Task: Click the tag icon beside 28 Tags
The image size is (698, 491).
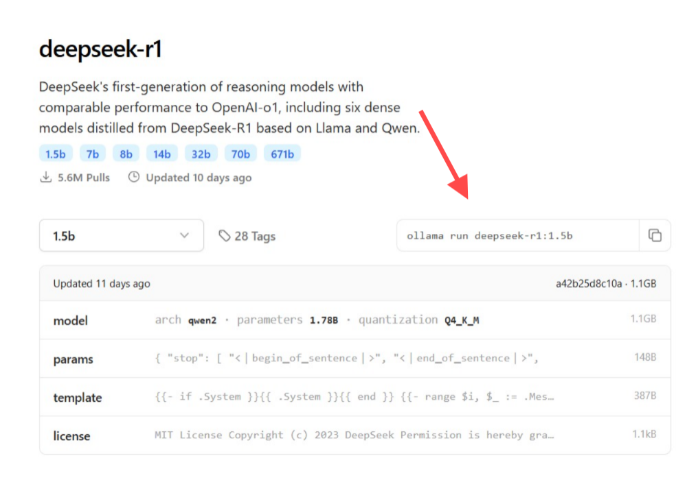Action: tap(225, 236)
